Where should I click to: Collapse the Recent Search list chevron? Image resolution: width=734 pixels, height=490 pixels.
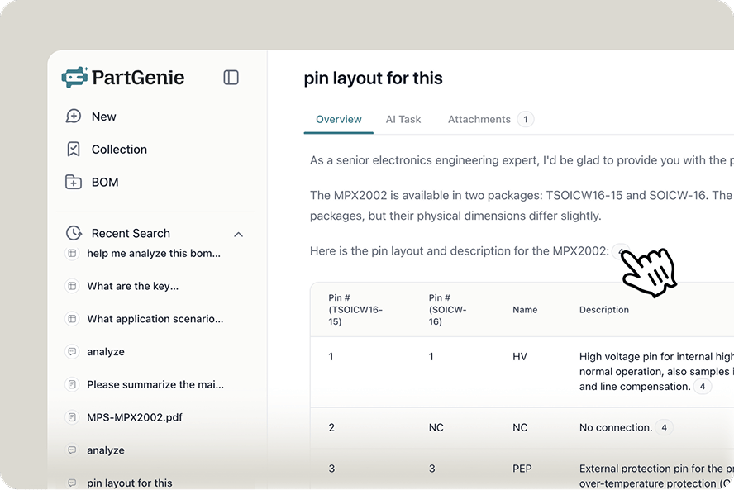[x=238, y=234]
